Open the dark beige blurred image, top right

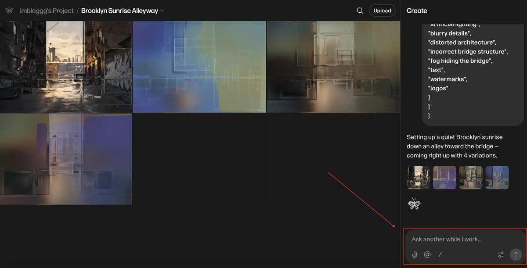coord(333,67)
